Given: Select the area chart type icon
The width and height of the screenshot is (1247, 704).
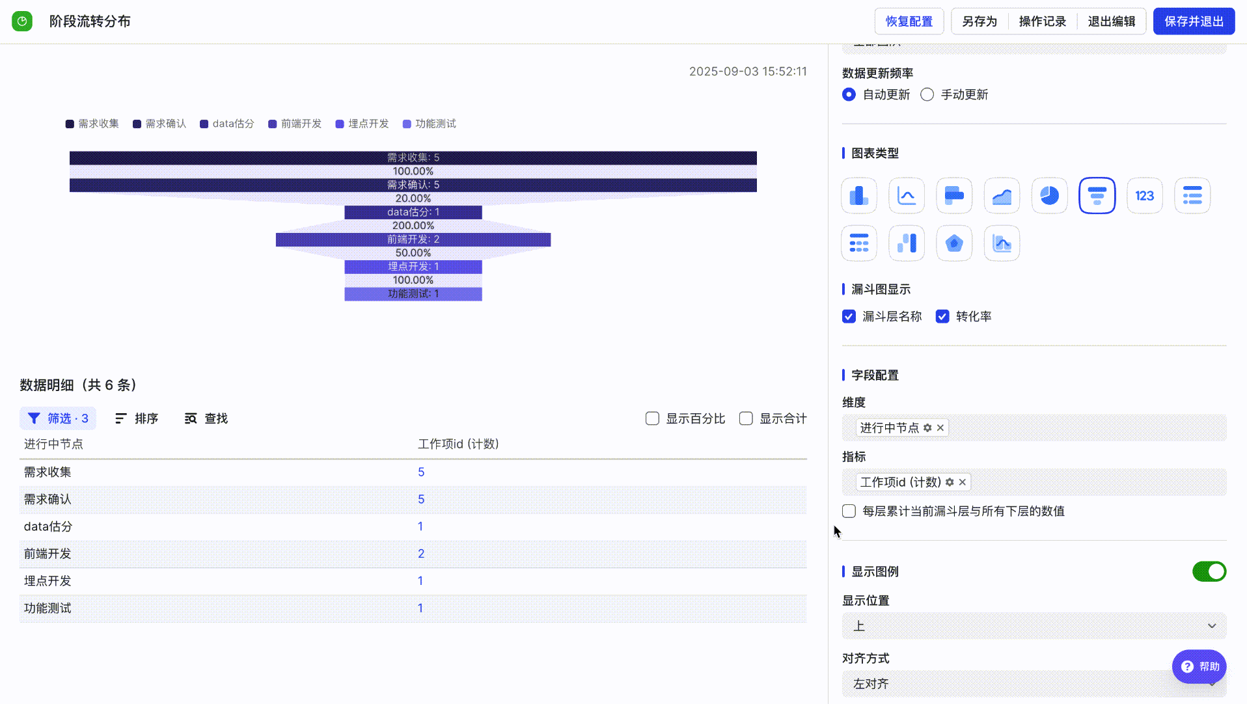Looking at the screenshot, I should [x=1002, y=195].
